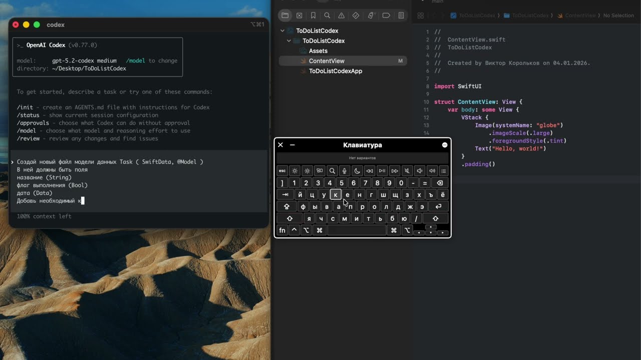Show the Source Control navigator in Xcode
Screen dimensions: 641x360
pyautogui.click(x=299, y=15)
